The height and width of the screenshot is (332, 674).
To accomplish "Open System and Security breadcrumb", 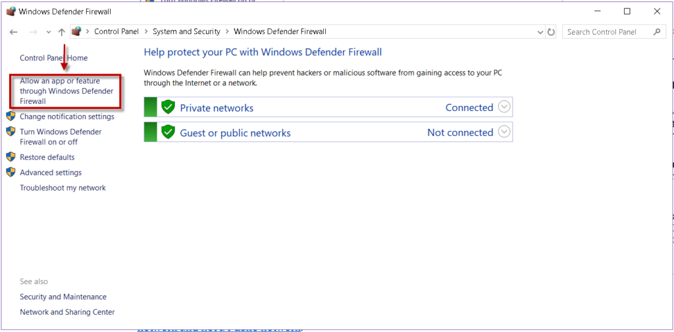I will [x=186, y=32].
